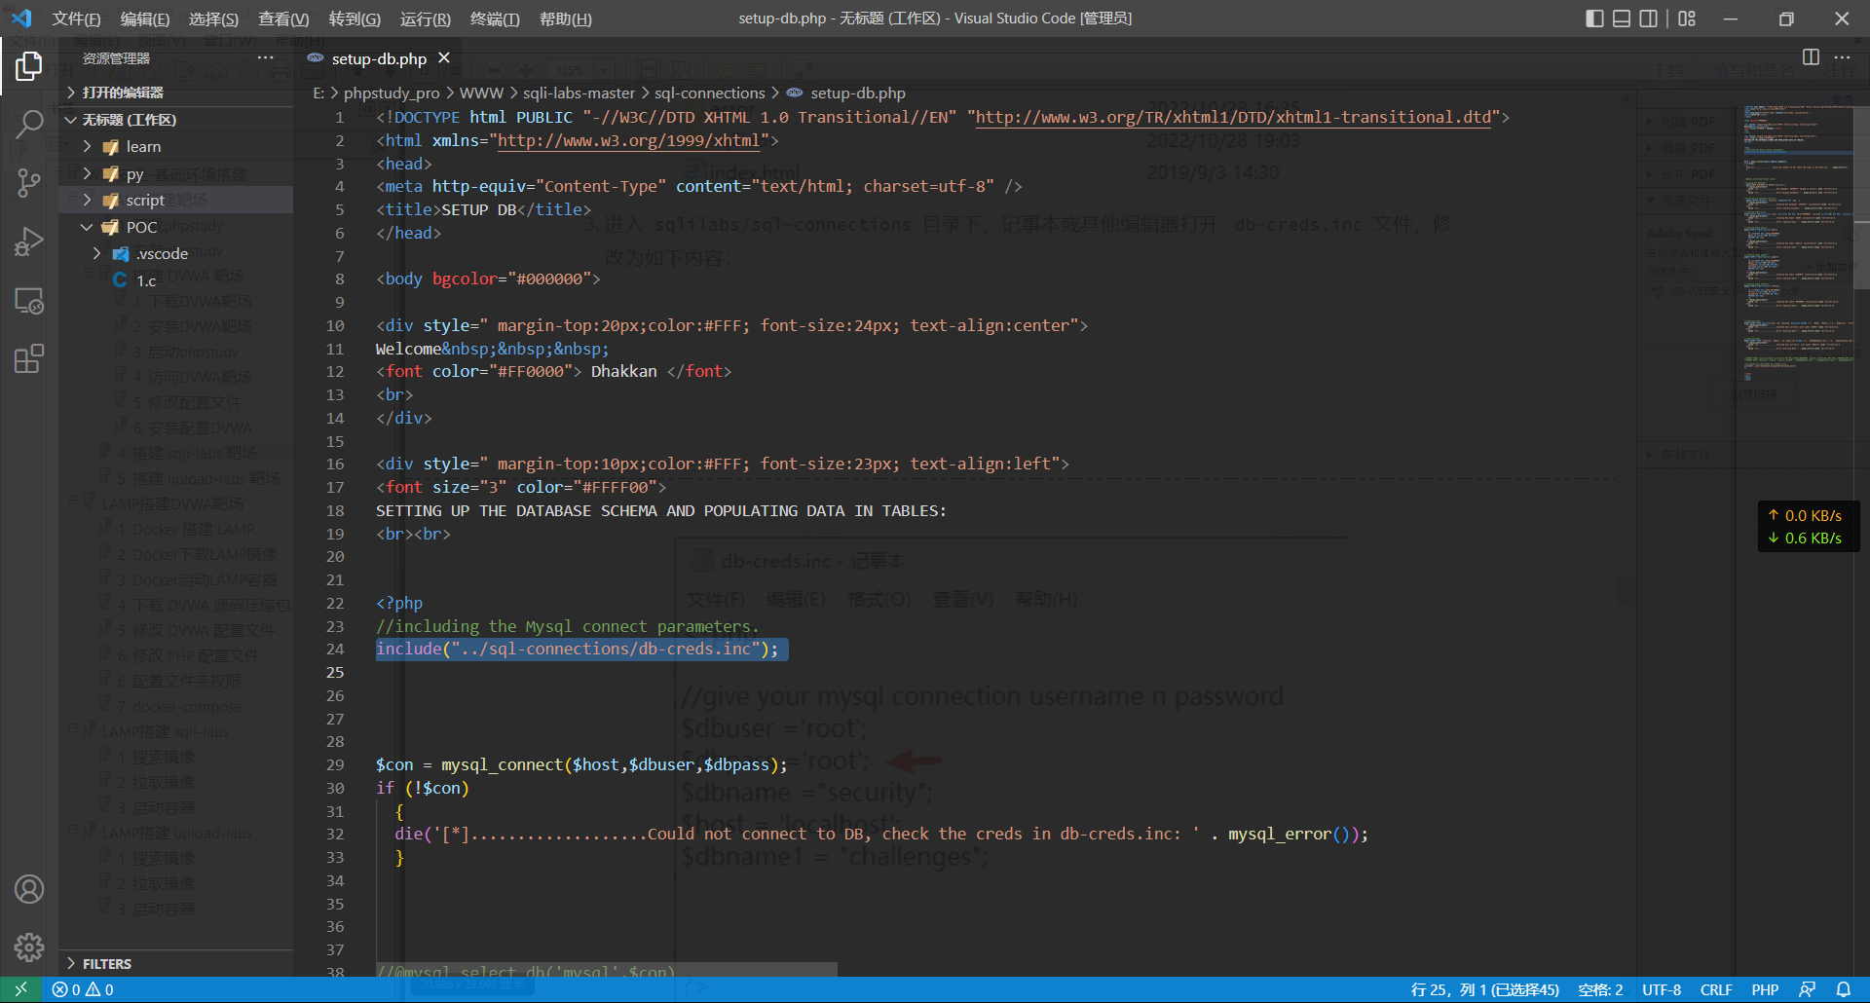Expand the py folder
Viewport: 1870px width, 1003px height.
(x=175, y=174)
